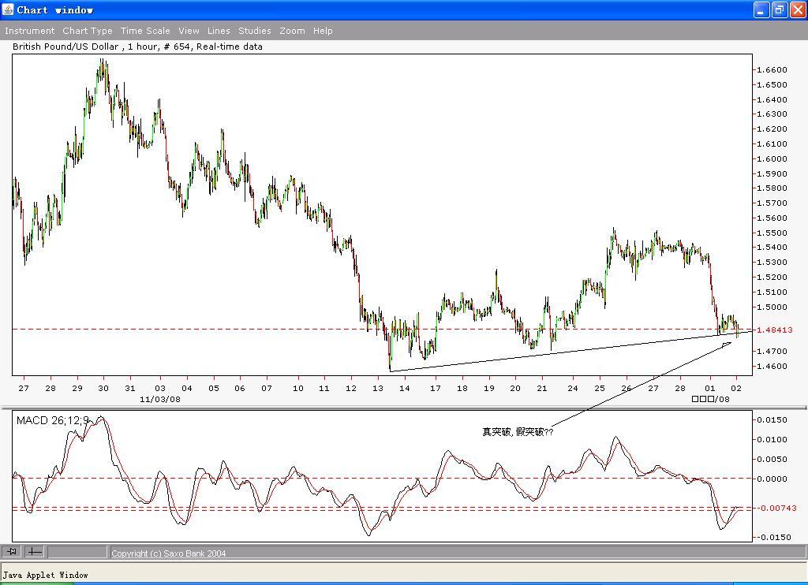This screenshot has width=808, height=585.
Task: Open the Help menu
Action: [323, 31]
